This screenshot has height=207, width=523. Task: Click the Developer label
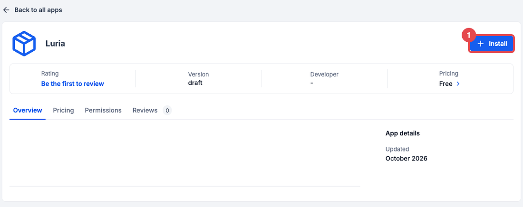pos(324,75)
